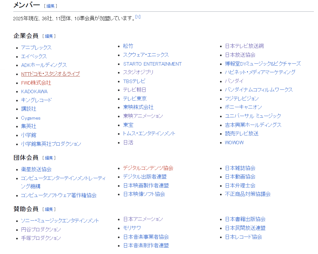
Task: Follow the デジタルコンテンツ協会 red link
Action: tap(148, 168)
